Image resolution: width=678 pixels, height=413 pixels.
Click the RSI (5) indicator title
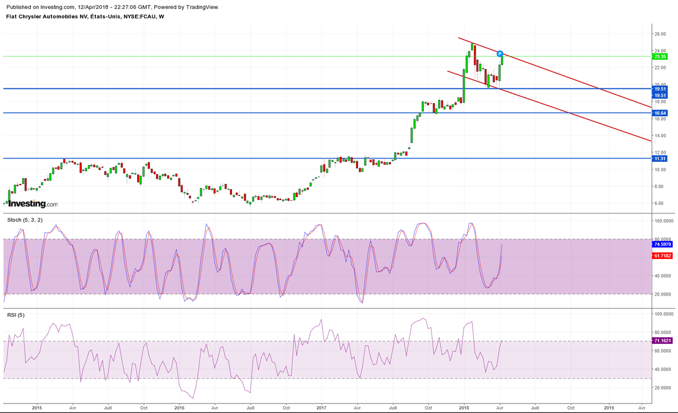[x=15, y=315]
